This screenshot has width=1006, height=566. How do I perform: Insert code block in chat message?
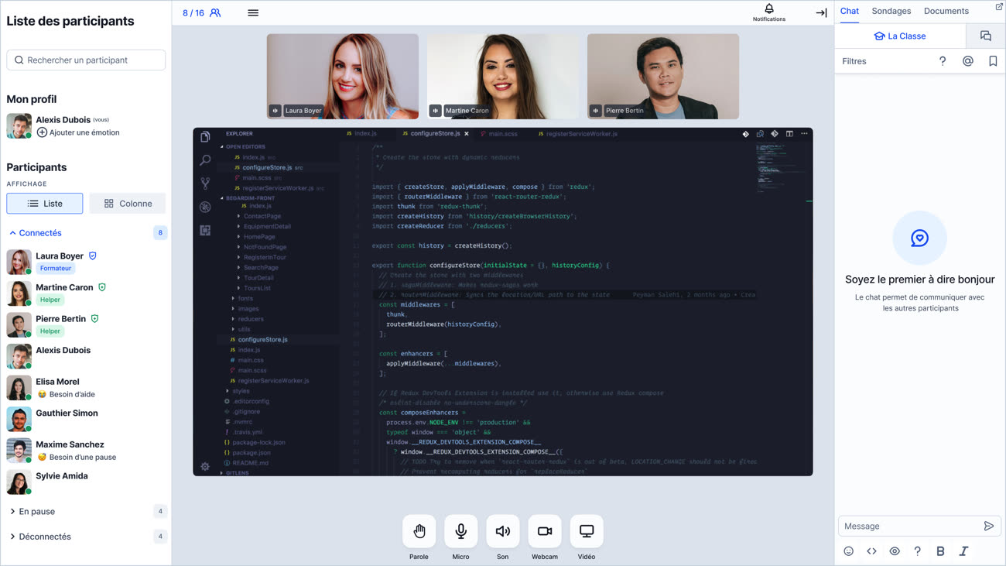(871, 551)
